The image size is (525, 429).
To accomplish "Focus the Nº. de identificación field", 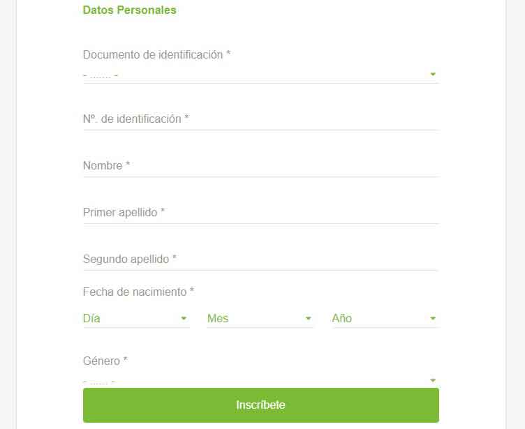I will (260, 119).
